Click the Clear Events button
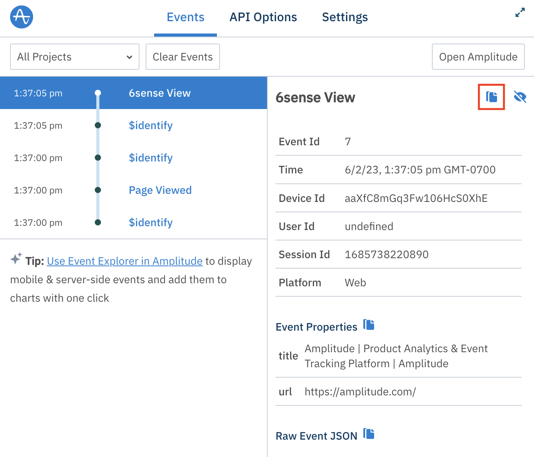 [x=183, y=57]
